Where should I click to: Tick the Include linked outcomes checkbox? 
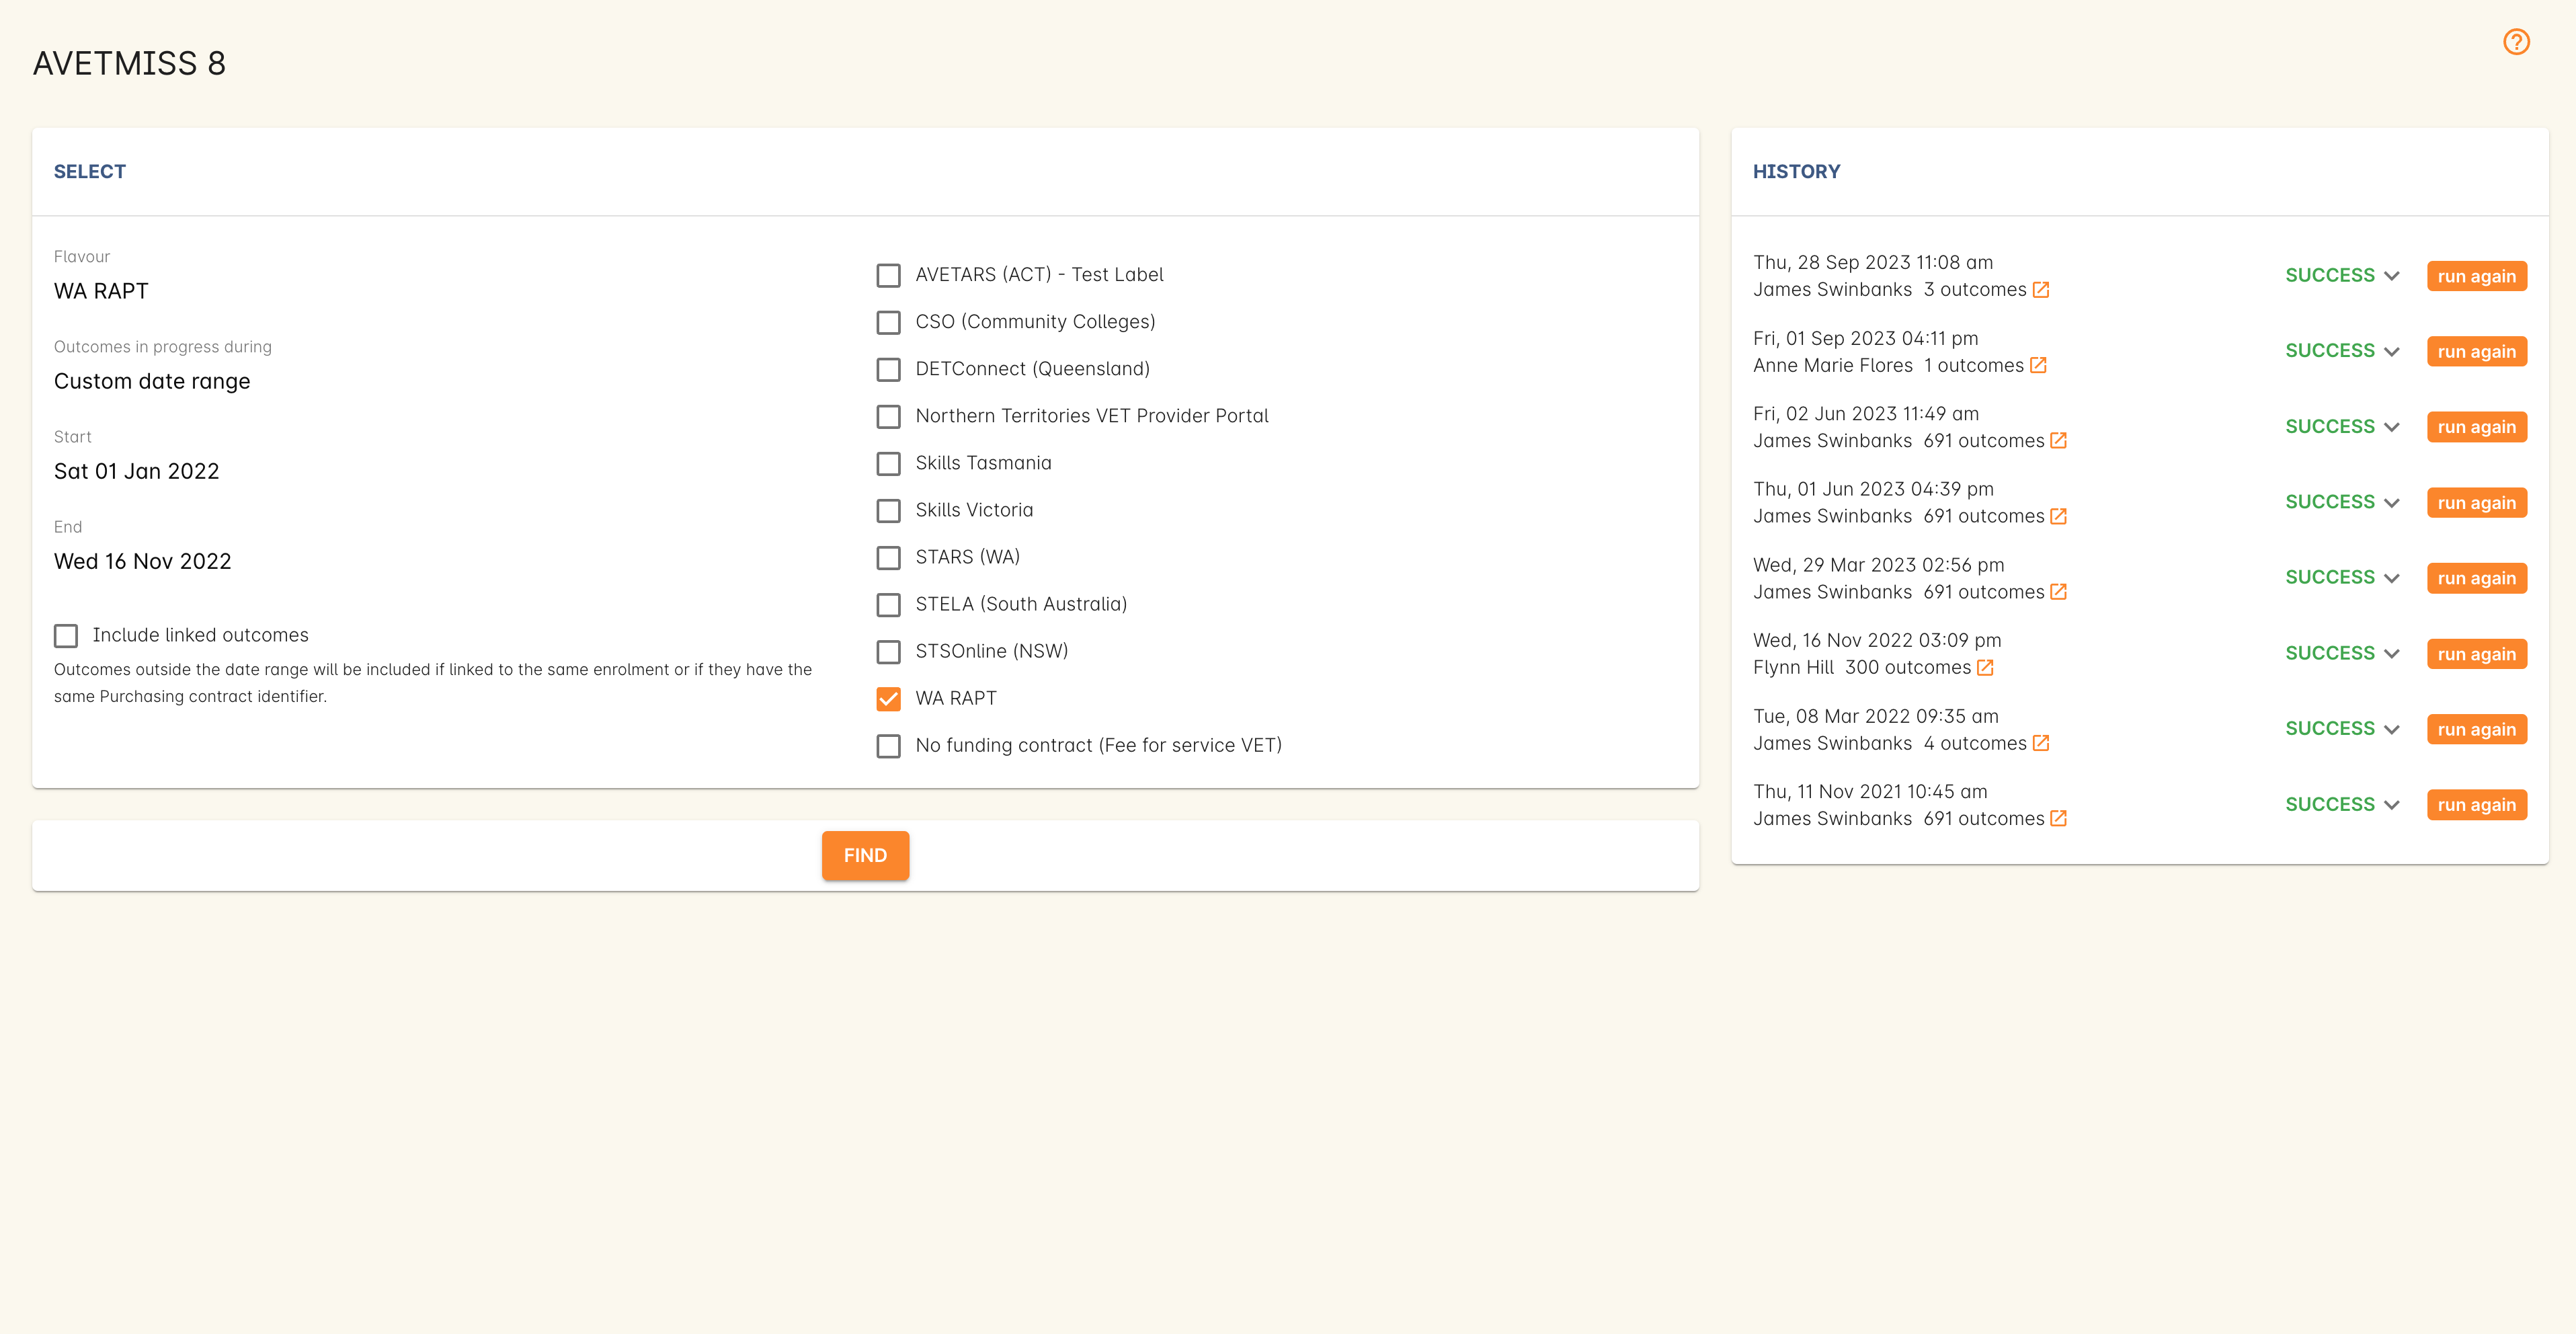[x=66, y=636]
